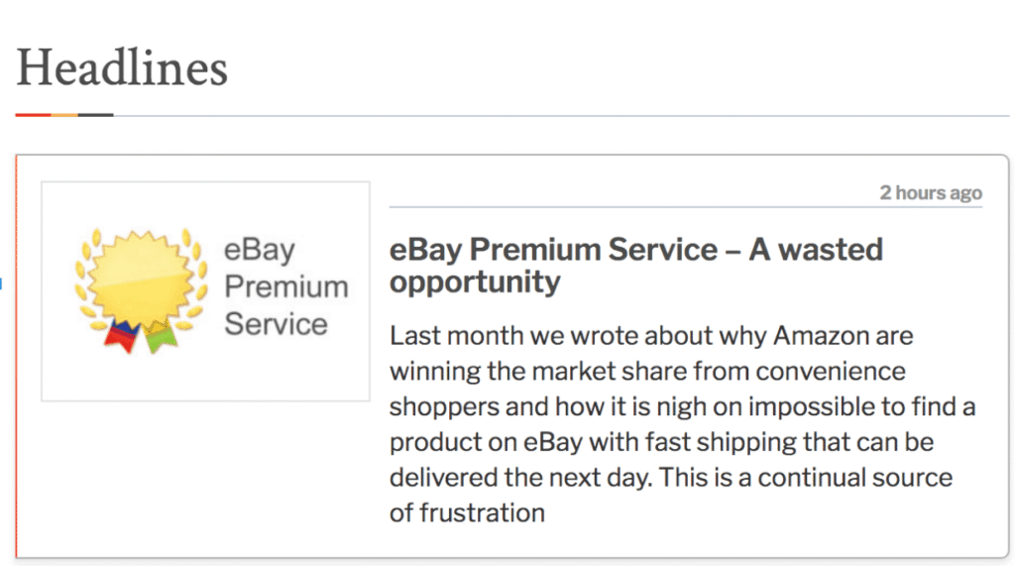Click the yellow segment of the heading underline
Image resolution: width=1015 pixels, height=566 pixels.
click(64, 115)
